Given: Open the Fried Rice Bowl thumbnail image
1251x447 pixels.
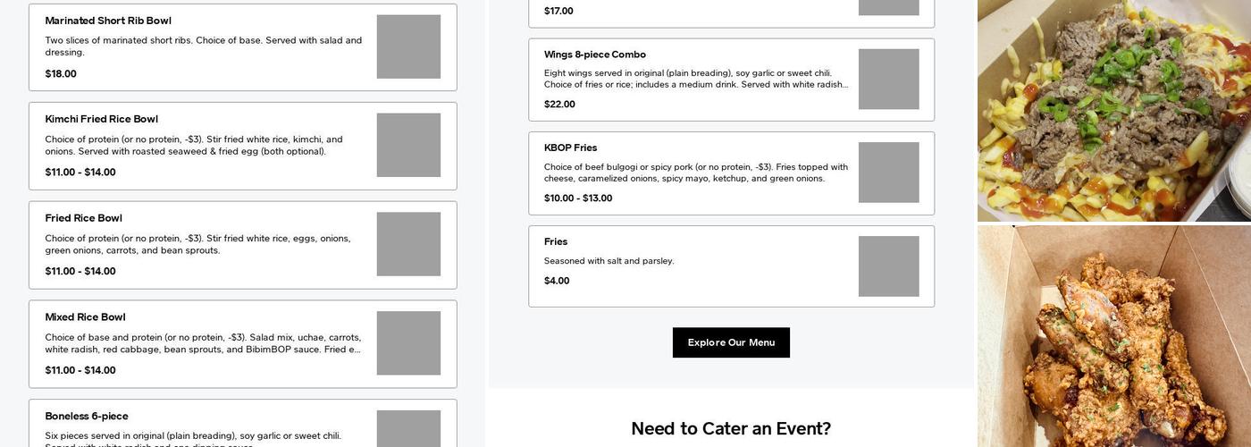Looking at the screenshot, I should click(408, 244).
